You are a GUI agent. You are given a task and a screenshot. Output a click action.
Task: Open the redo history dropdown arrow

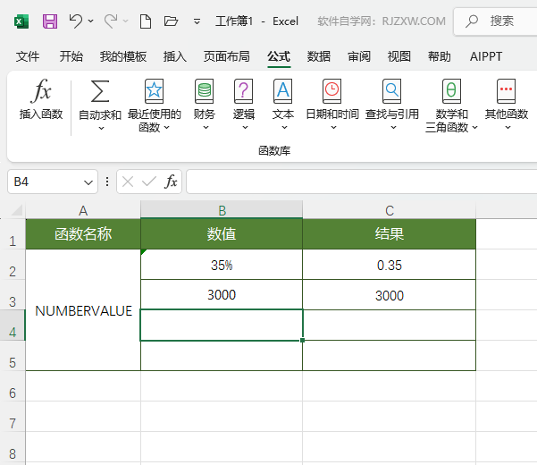pos(126,21)
